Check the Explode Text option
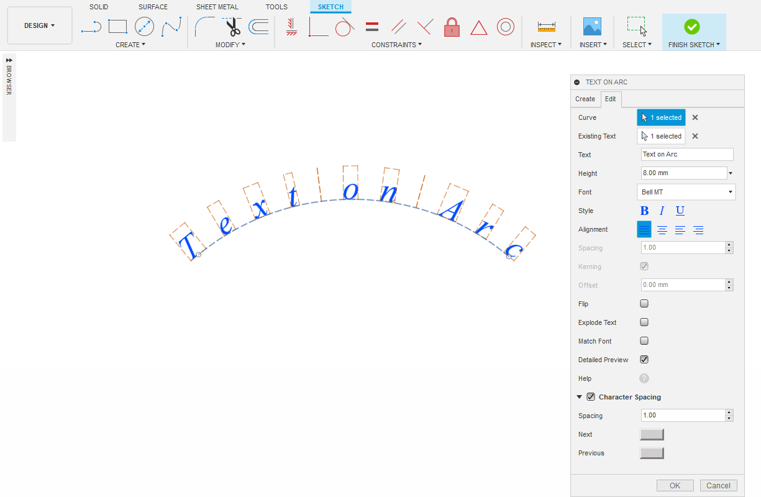Image resolution: width=761 pixels, height=497 pixels. tap(644, 322)
